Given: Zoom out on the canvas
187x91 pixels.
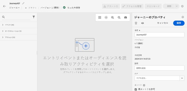Looking at the screenshot, I should [119, 17].
